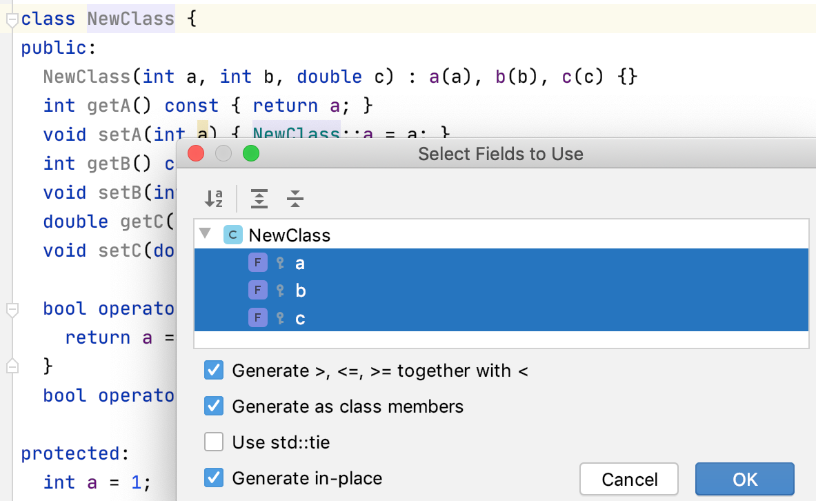This screenshot has height=501, width=816.
Task: Click the Expand All toolbar icon
Action: [x=259, y=198]
